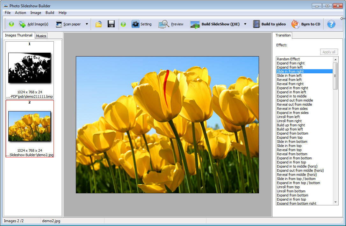The image size is (346, 226).
Task: Select the Unroll from left effect
Action: click(x=288, y=117)
